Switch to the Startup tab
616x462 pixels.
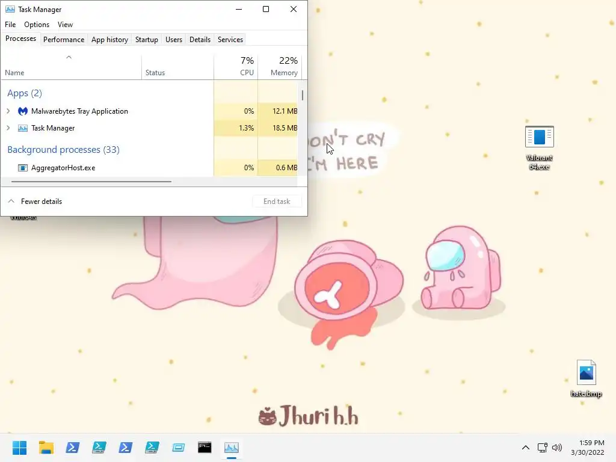[147, 40]
